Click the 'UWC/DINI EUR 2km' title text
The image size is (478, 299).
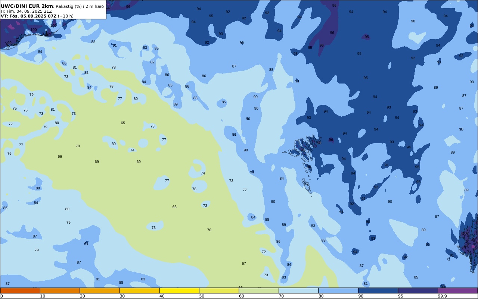(27, 6)
